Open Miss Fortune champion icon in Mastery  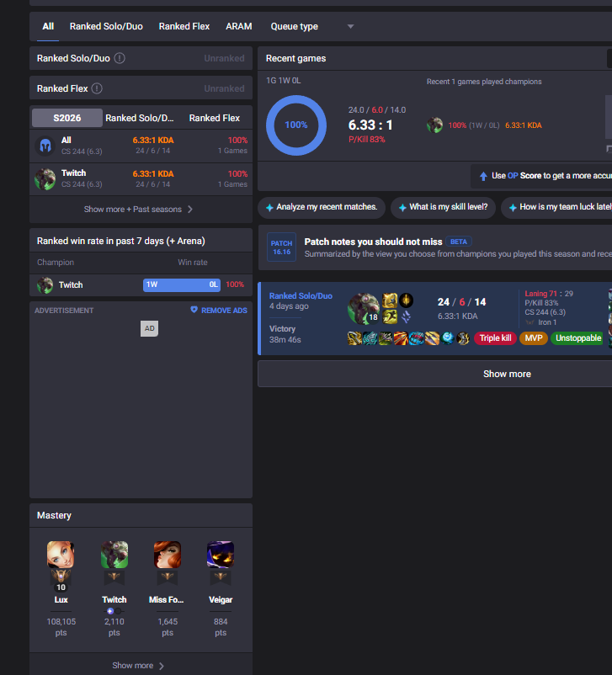(168, 555)
